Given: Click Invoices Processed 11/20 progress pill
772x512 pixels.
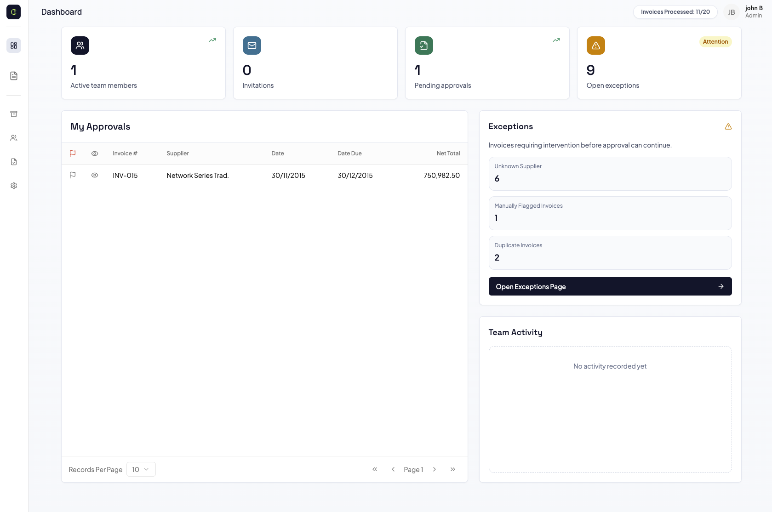Looking at the screenshot, I should [675, 11].
